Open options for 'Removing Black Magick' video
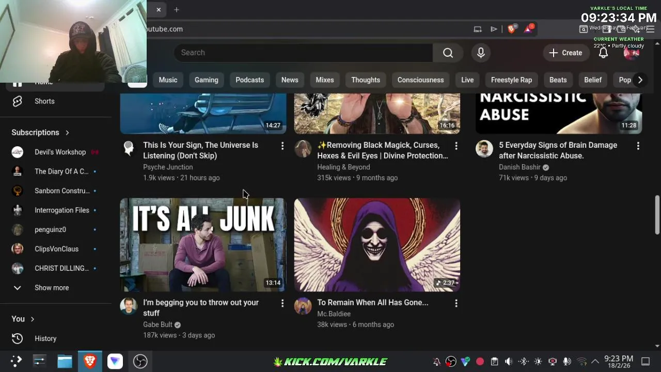 (x=456, y=146)
